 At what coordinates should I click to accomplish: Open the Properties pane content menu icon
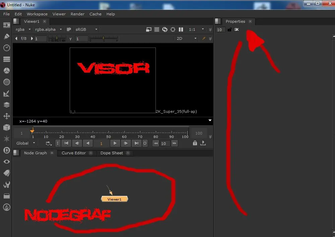[x=218, y=21]
